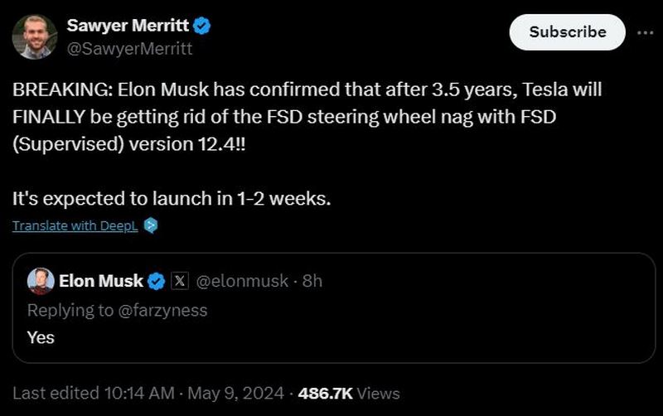This screenshot has height=416, width=663.
Task: Open Sawyer Merritt's profile picture
Action: (x=35, y=36)
